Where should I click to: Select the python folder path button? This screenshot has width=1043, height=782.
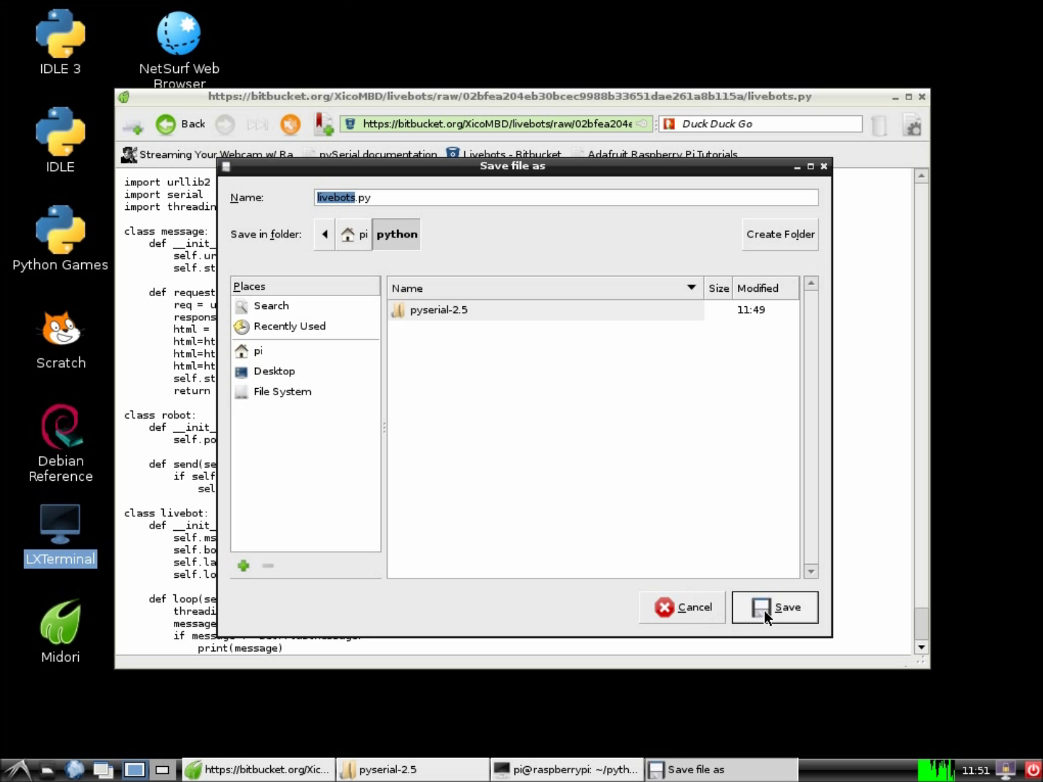coord(397,235)
